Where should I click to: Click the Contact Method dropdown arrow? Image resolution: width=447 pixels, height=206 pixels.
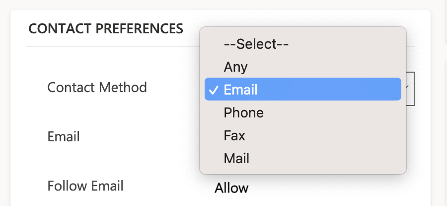[408, 88]
